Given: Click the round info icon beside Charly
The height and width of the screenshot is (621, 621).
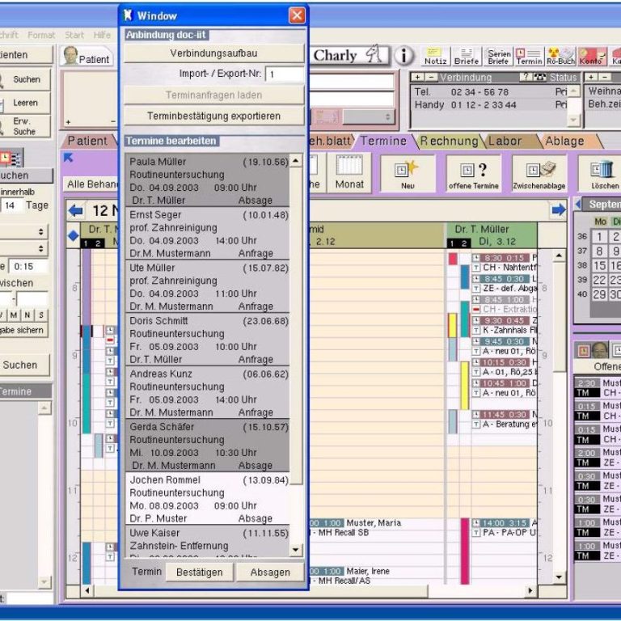Looking at the screenshot, I should pos(404,56).
